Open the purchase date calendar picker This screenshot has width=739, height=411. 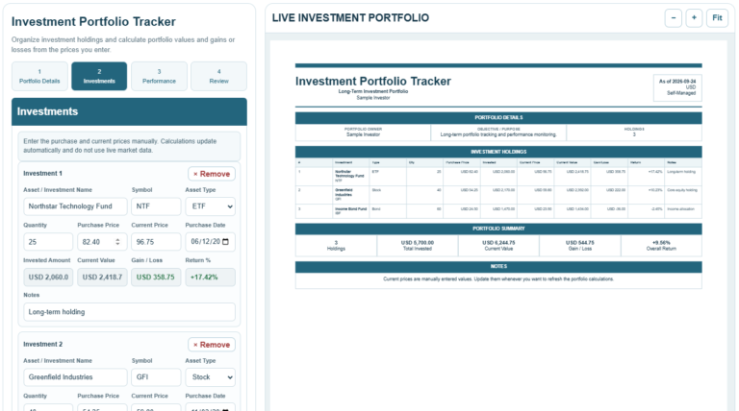(225, 242)
